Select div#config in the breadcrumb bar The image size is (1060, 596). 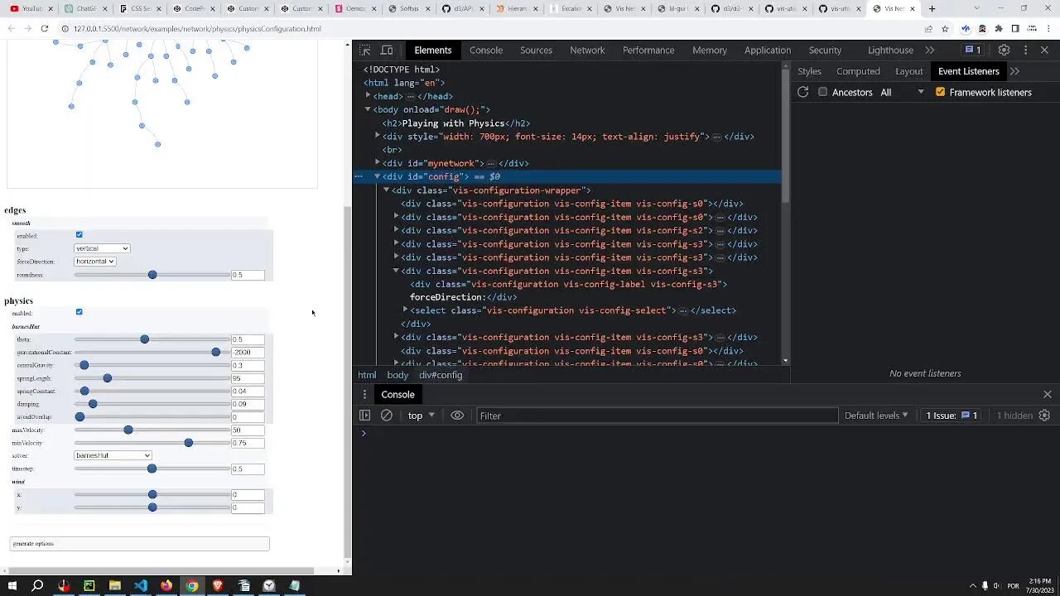point(441,375)
